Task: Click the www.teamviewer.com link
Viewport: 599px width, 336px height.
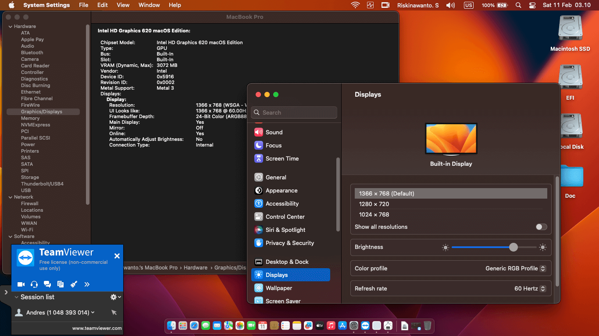Action: [x=97, y=328]
